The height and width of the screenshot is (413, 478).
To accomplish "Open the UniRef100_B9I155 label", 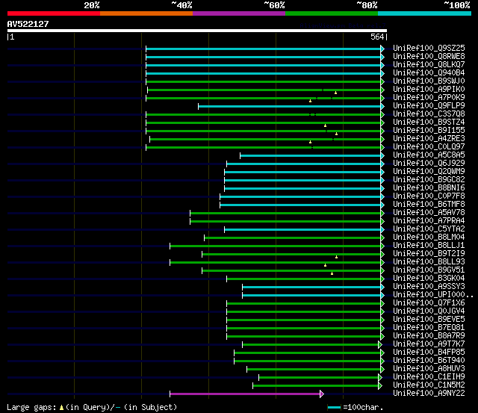I will (x=429, y=131).
